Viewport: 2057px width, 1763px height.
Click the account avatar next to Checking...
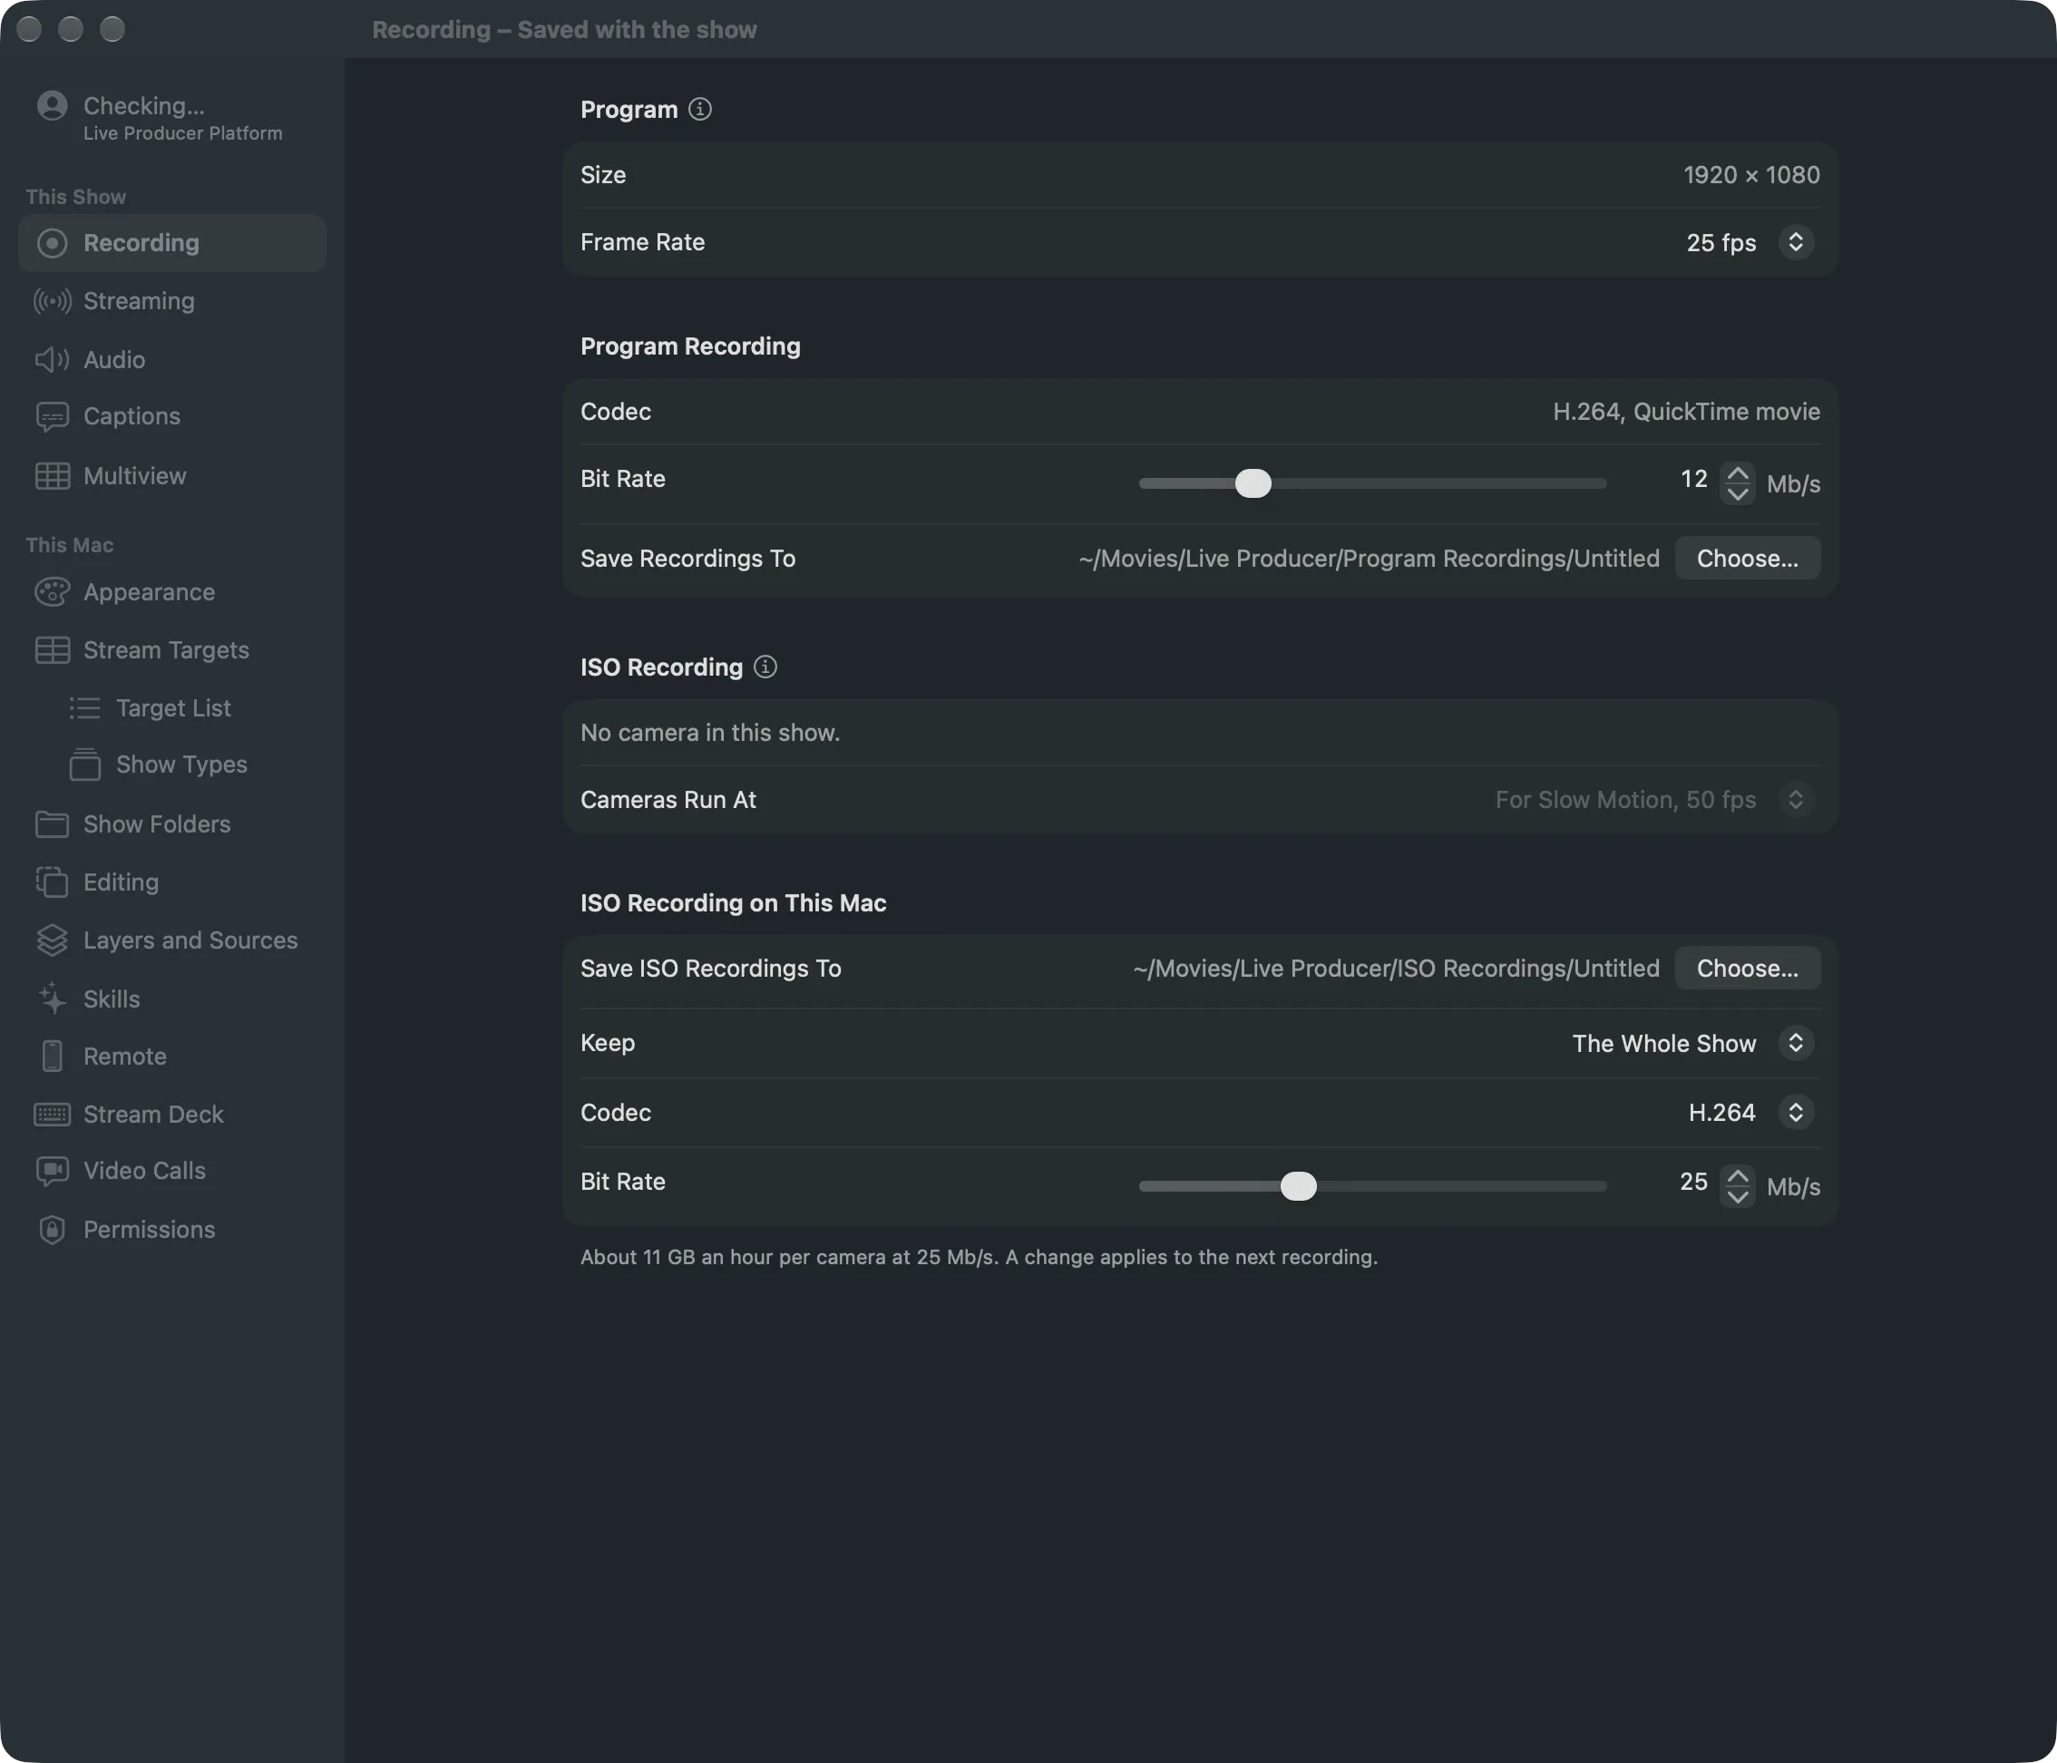click(x=52, y=105)
